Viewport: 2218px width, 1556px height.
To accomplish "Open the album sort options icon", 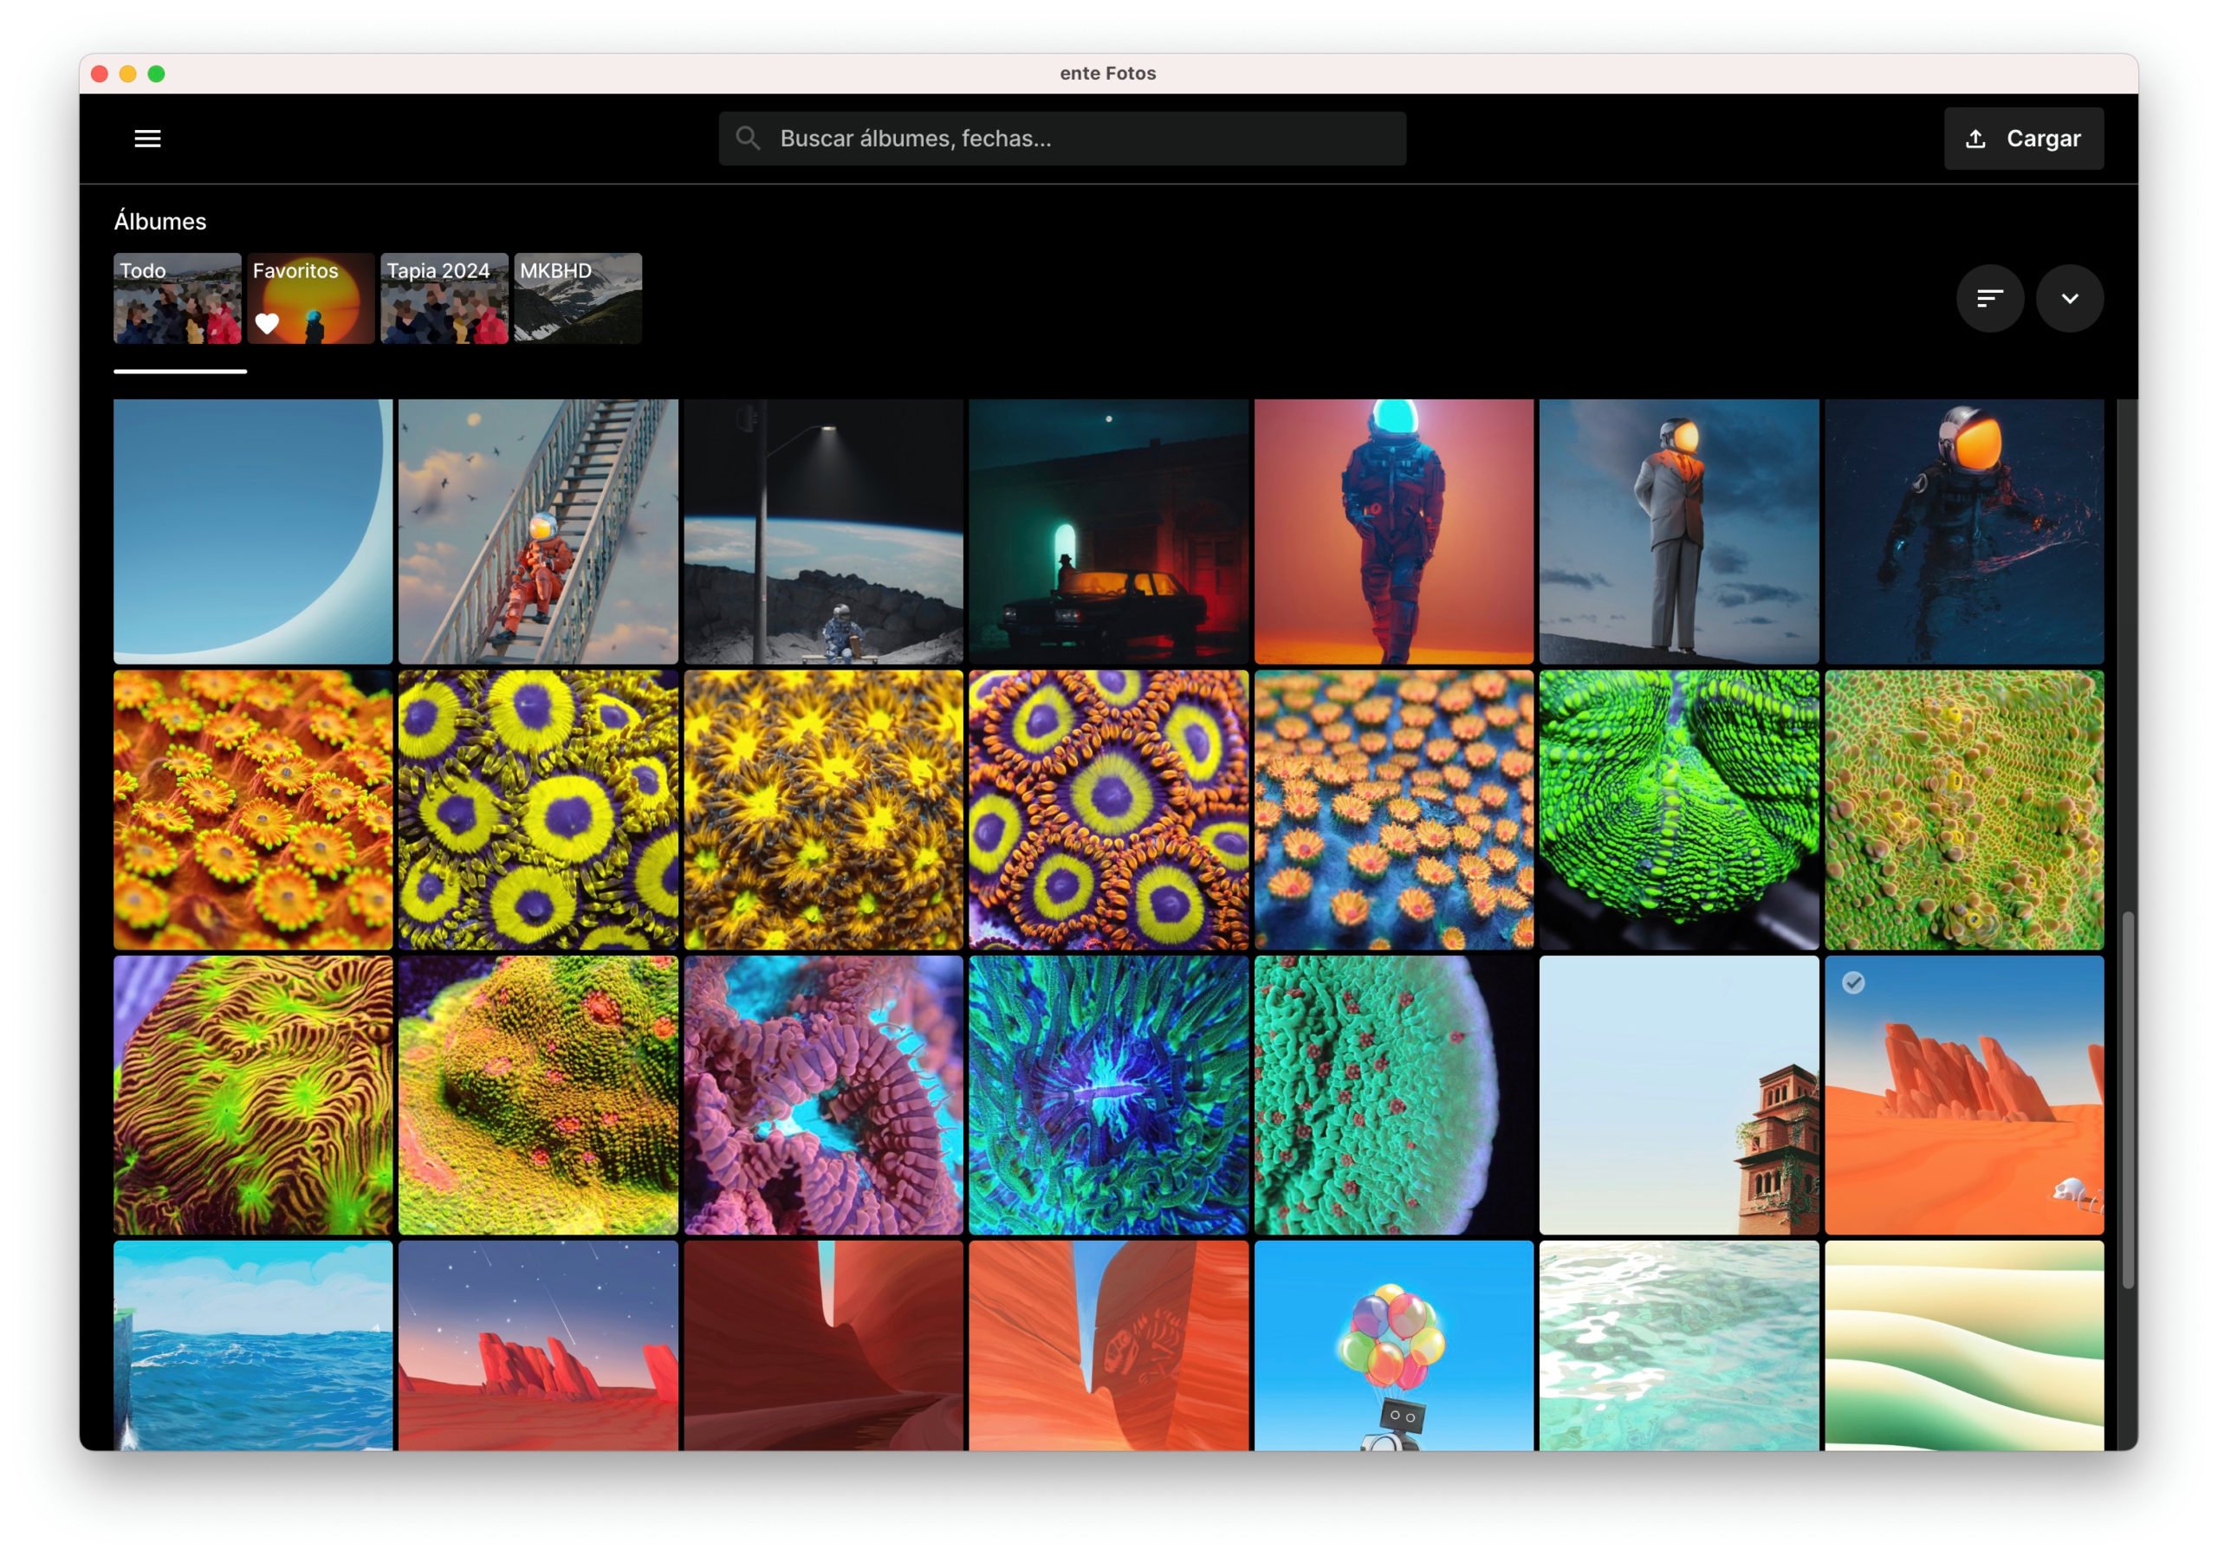I will click(x=1989, y=298).
